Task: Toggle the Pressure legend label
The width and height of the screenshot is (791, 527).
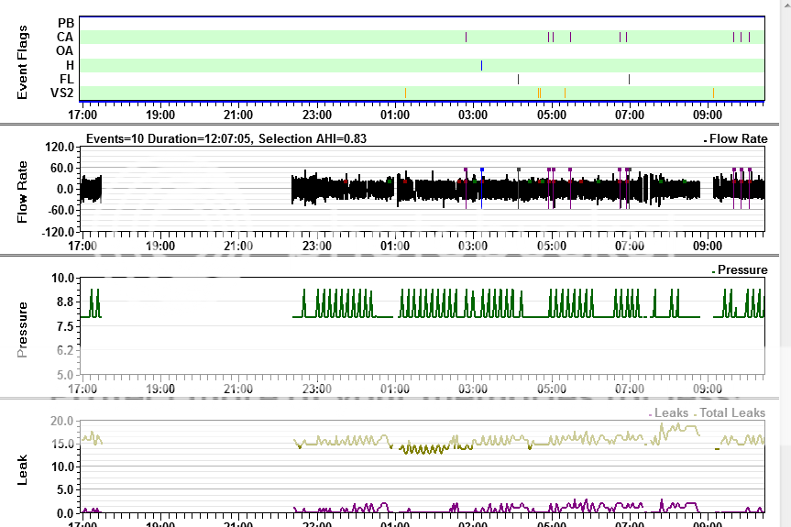Action: 742,270
